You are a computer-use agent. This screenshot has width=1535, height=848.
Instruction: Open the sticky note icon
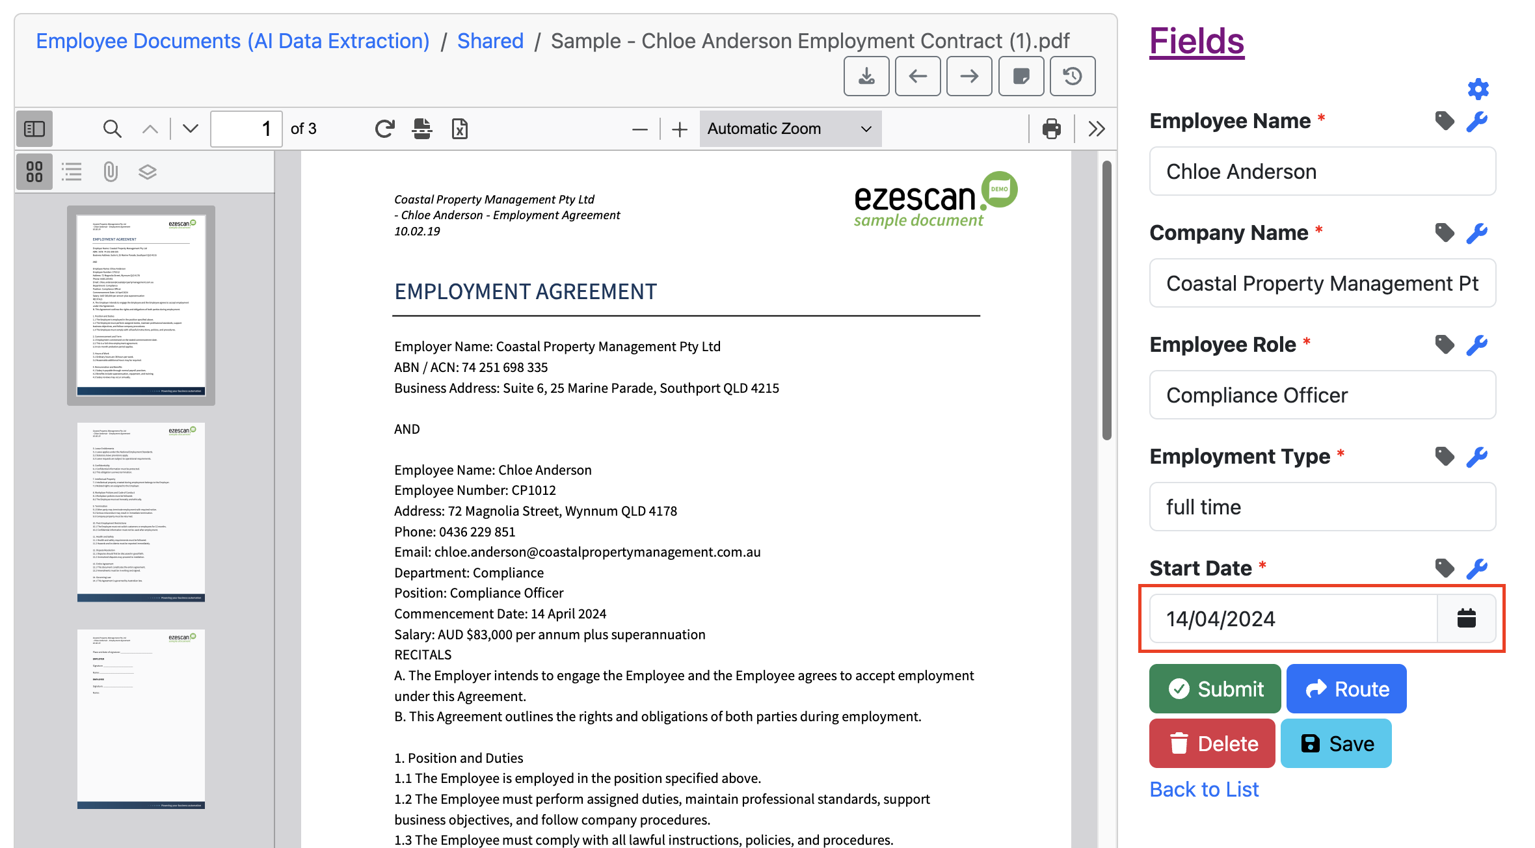tap(1021, 76)
